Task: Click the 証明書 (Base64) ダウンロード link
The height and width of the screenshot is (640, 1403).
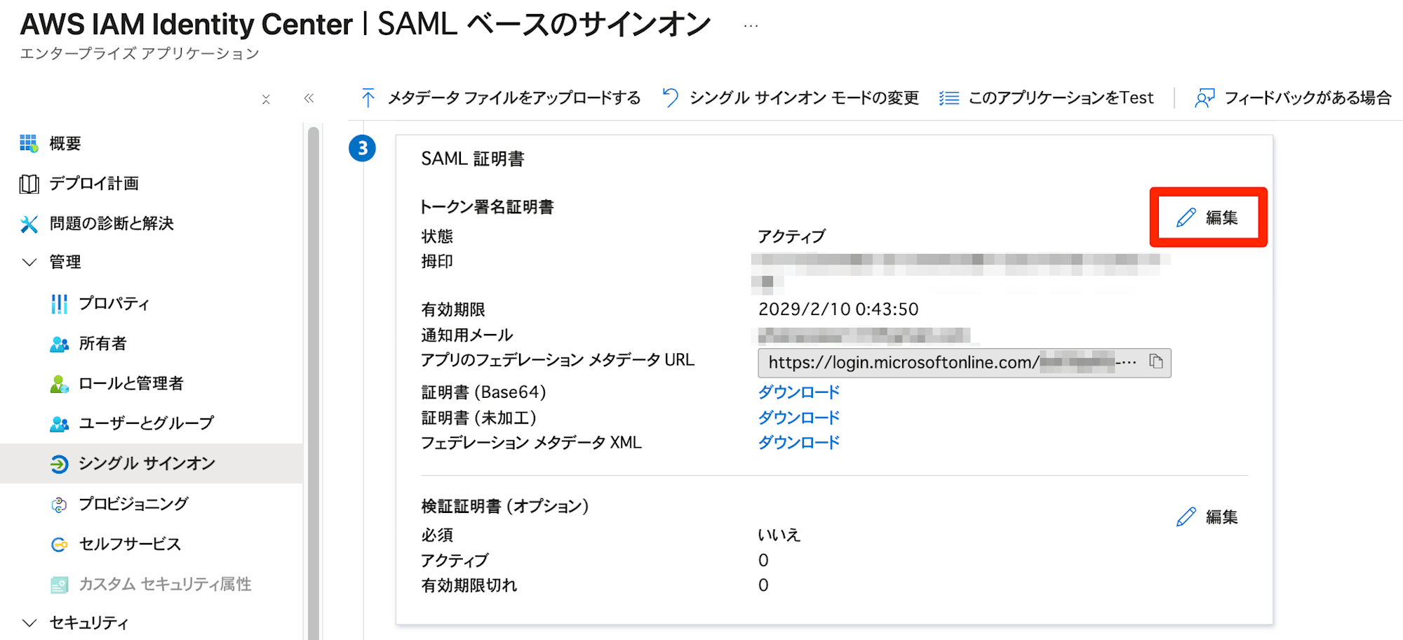Action: coord(798,392)
